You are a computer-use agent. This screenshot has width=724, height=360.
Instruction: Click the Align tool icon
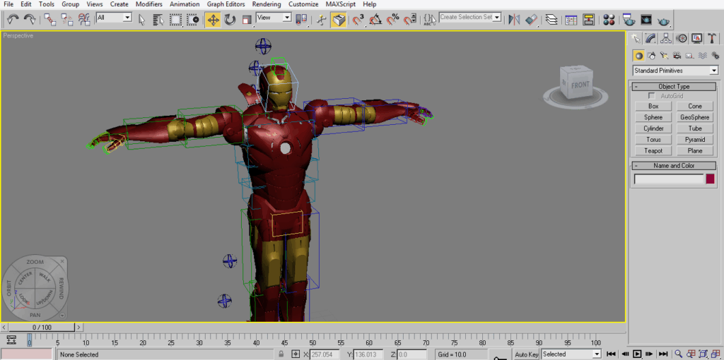tap(531, 19)
